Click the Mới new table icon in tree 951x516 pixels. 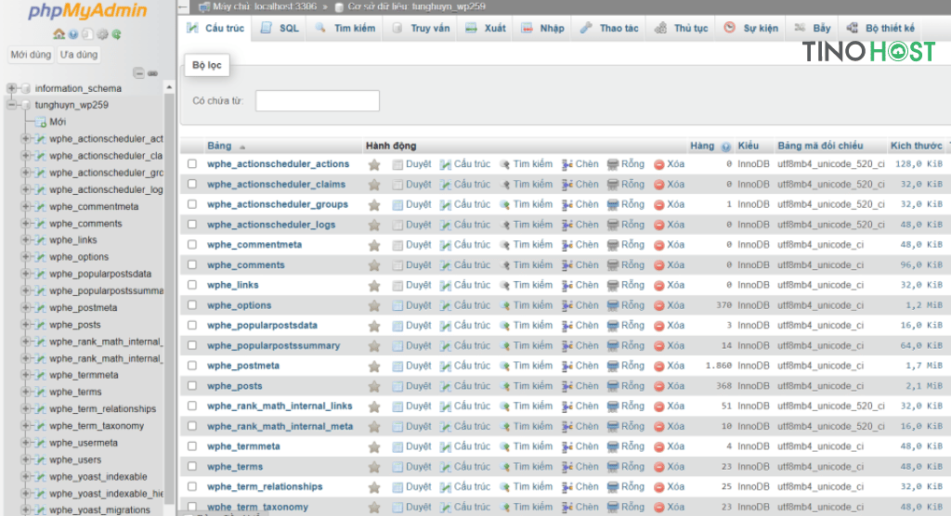tap(41, 122)
